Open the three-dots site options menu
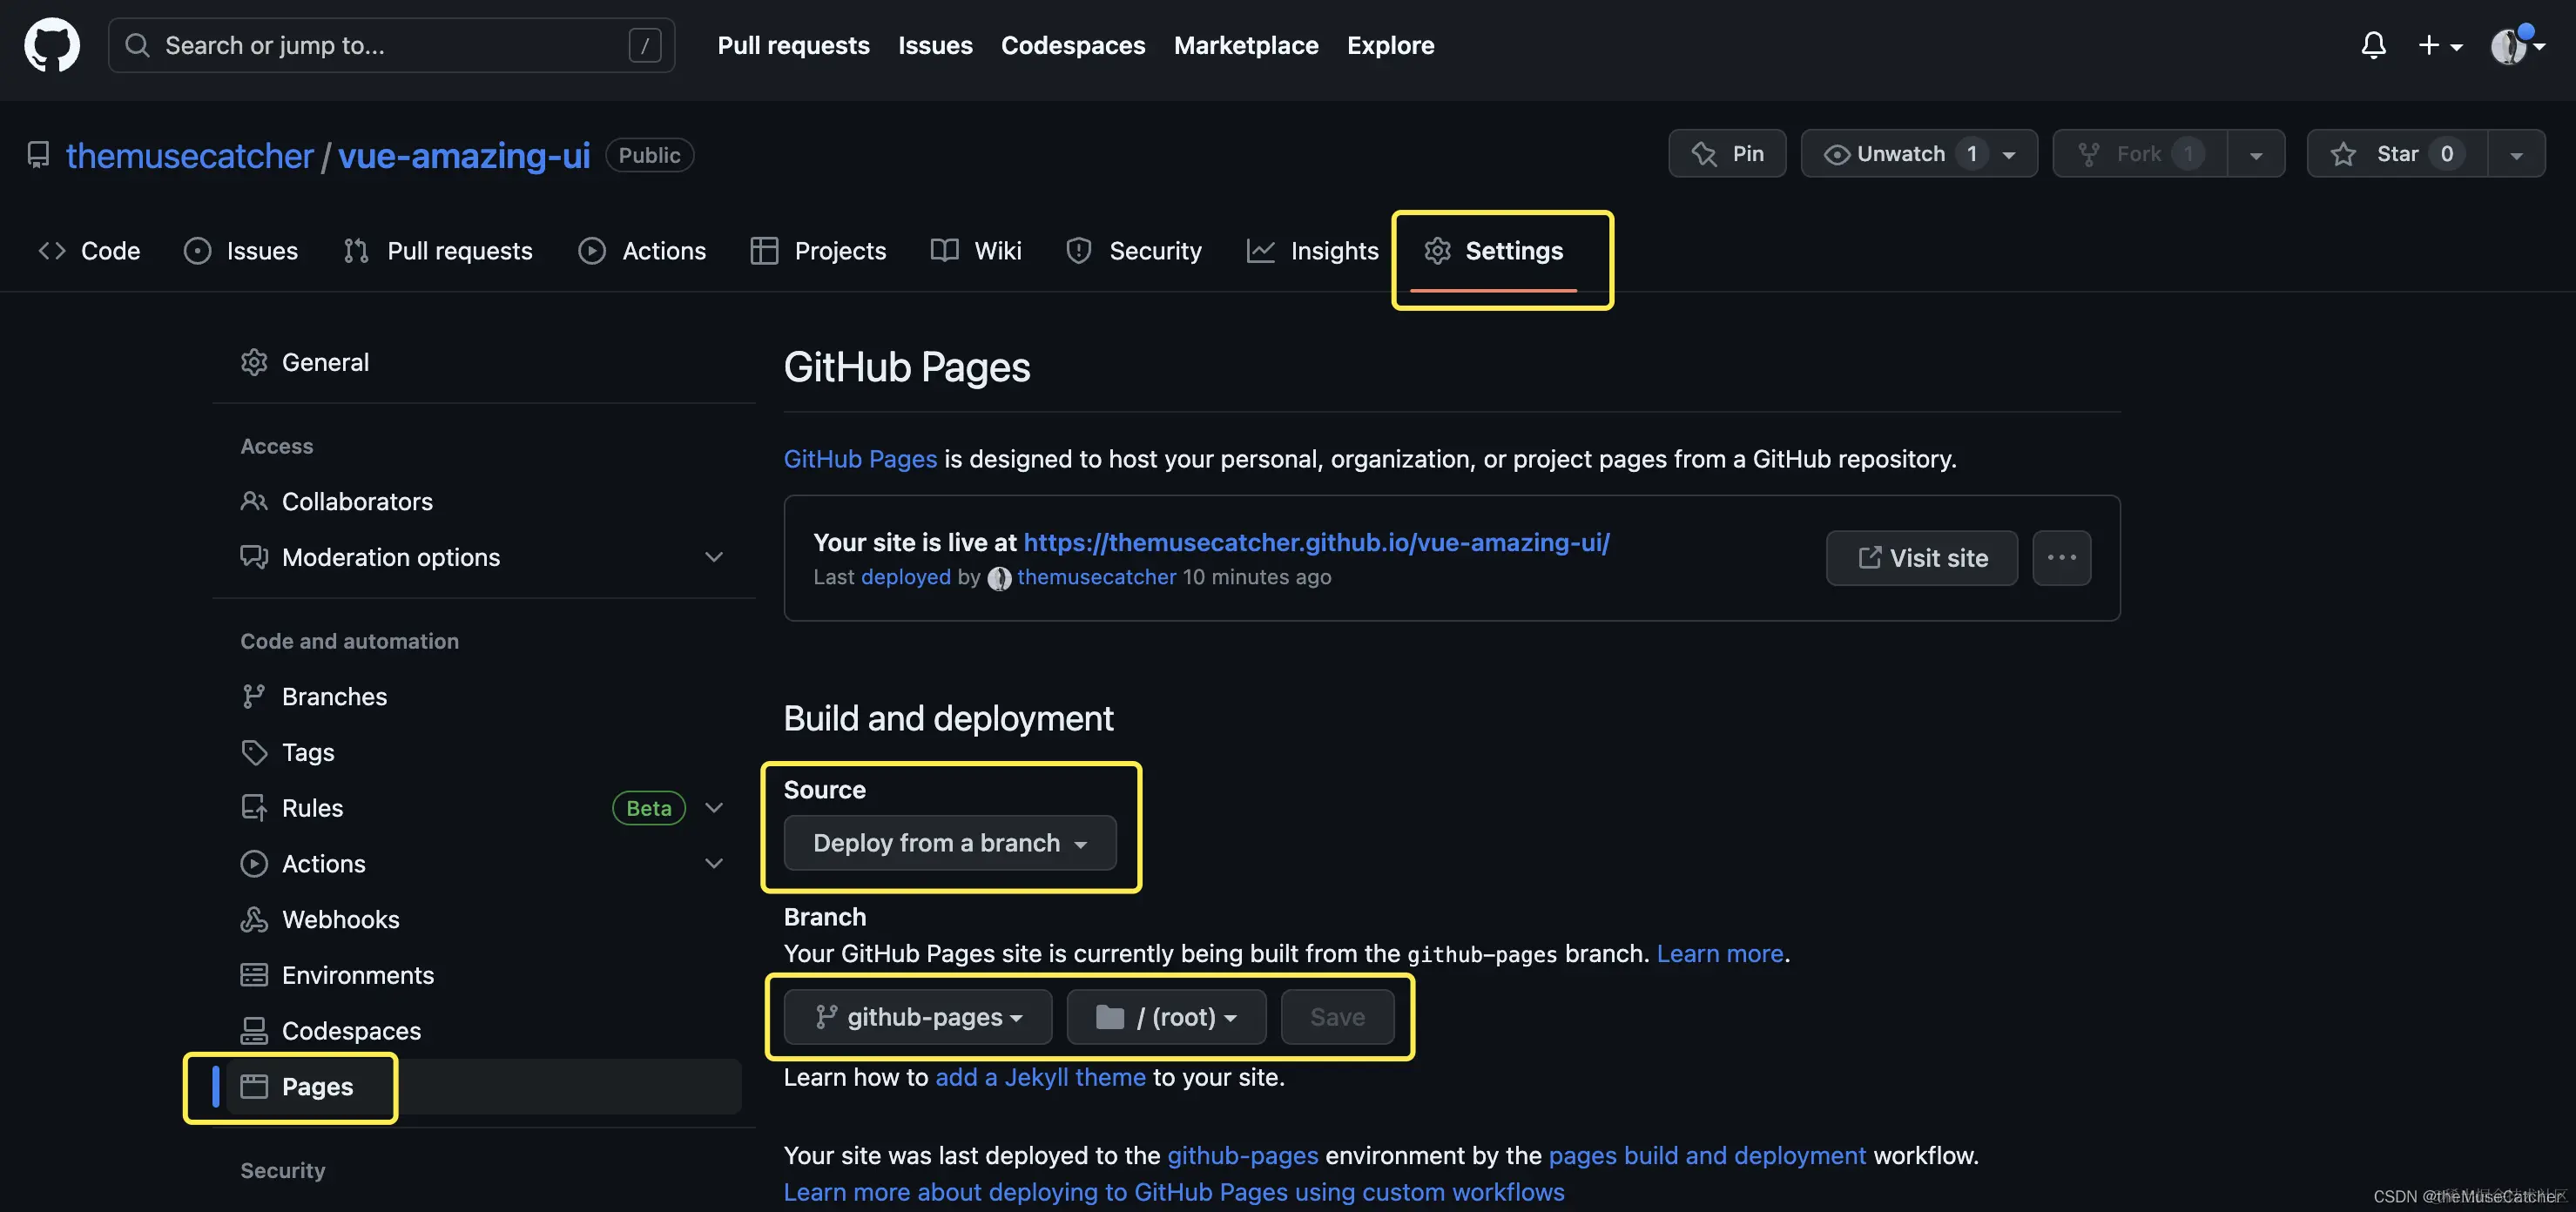The image size is (2576, 1212). pos(2061,558)
